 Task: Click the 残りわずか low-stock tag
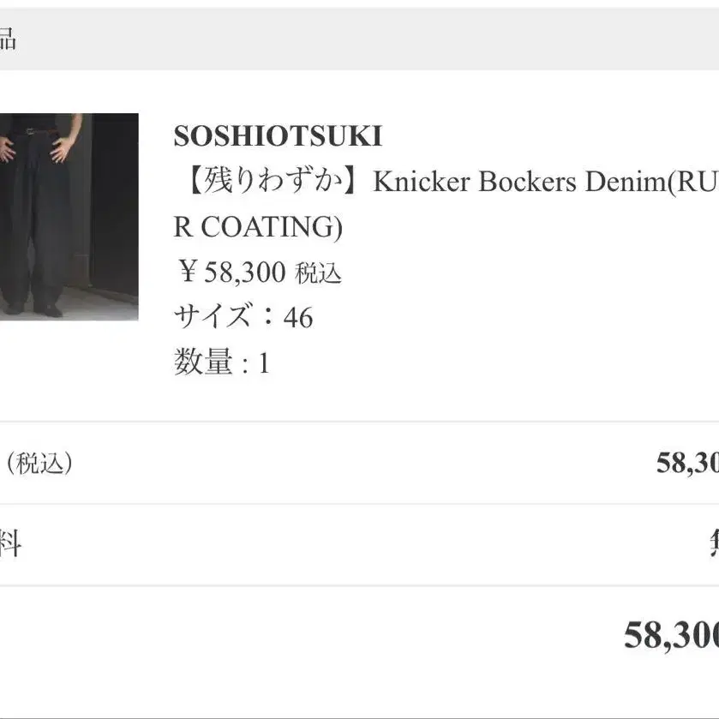point(273,181)
